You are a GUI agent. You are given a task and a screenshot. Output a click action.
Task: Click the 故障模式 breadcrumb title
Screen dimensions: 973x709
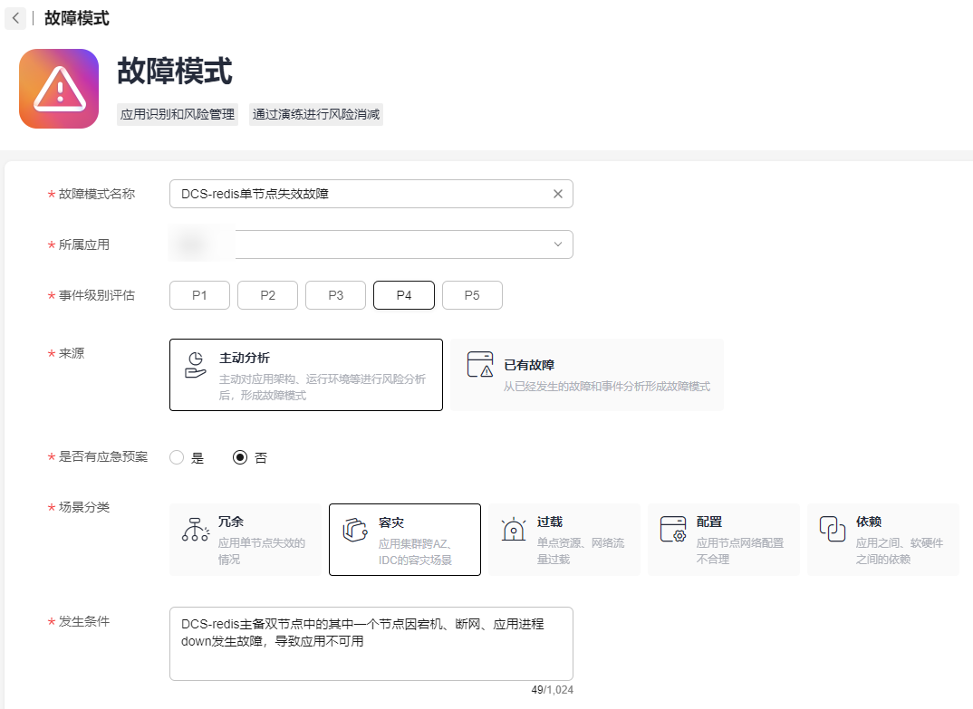click(77, 18)
